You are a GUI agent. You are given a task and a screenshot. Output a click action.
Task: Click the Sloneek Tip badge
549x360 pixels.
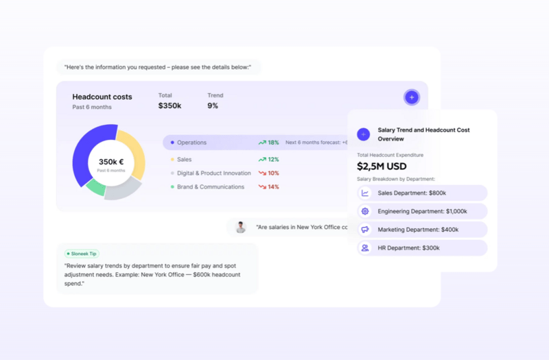click(x=82, y=254)
